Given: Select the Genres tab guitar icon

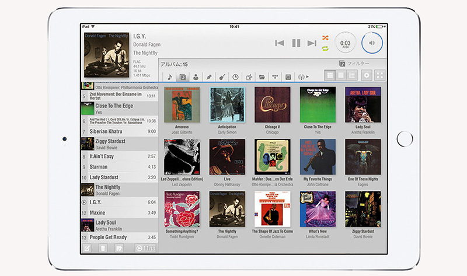Looking at the screenshot, I should coord(222,77).
